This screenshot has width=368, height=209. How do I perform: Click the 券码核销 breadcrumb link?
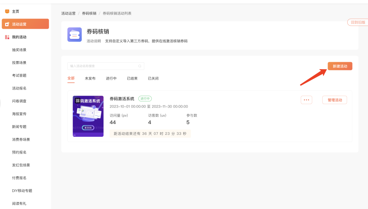point(89,13)
